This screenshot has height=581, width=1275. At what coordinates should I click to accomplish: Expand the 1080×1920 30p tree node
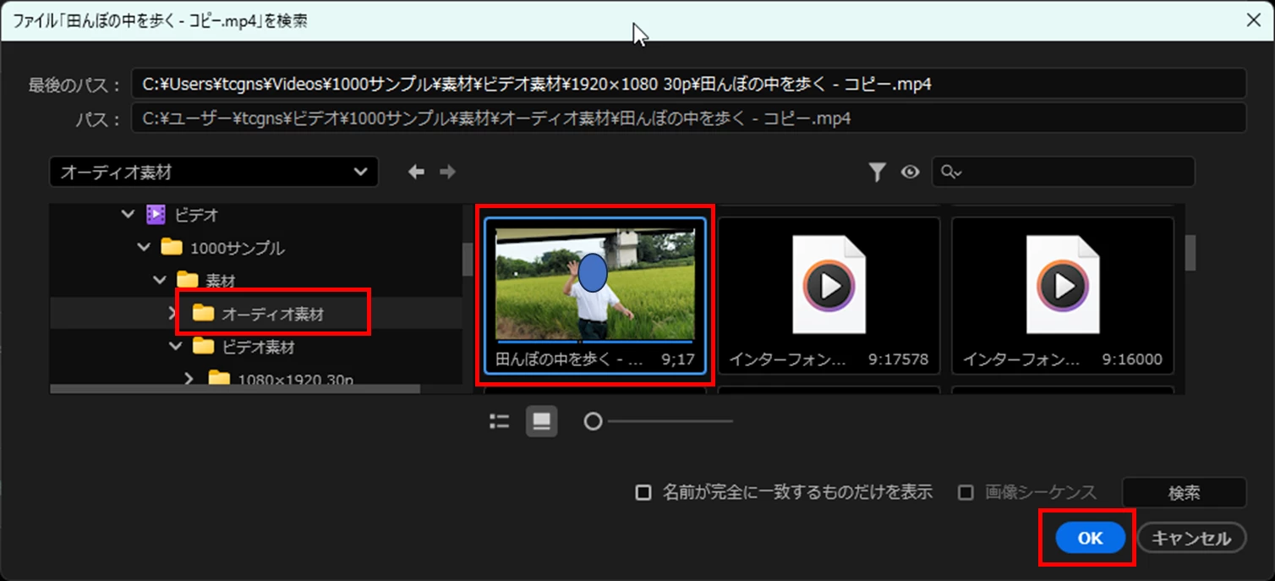[x=191, y=378]
